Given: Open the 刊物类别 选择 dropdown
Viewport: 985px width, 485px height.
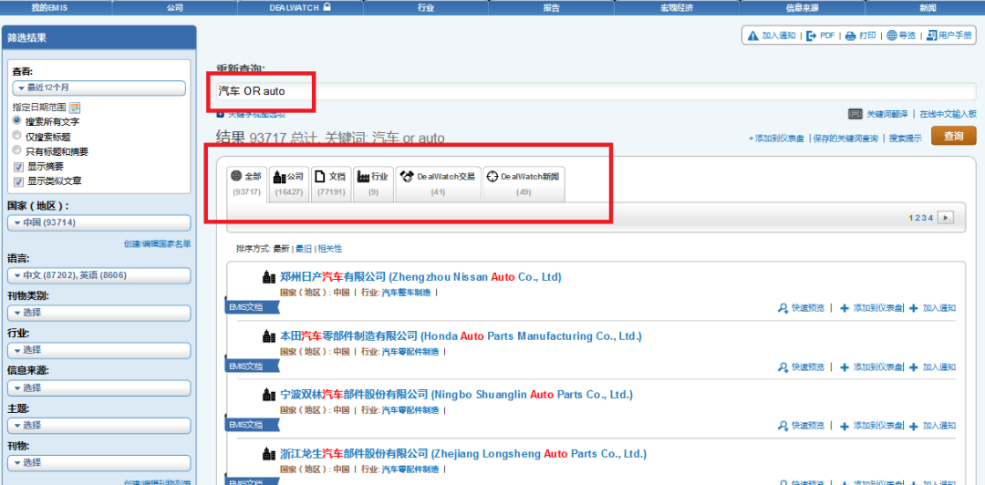Looking at the screenshot, I should pos(98,313).
